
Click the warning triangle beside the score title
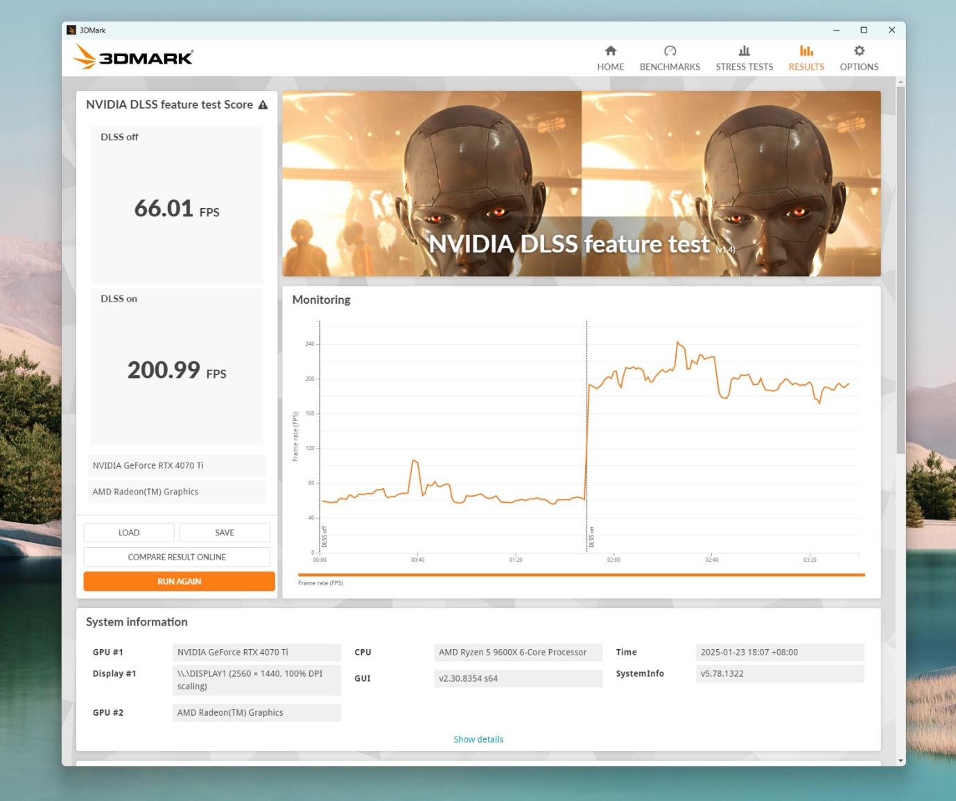263,105
